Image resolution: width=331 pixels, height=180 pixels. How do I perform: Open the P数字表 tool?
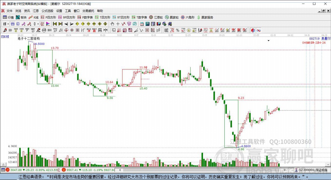coord(85,17)
